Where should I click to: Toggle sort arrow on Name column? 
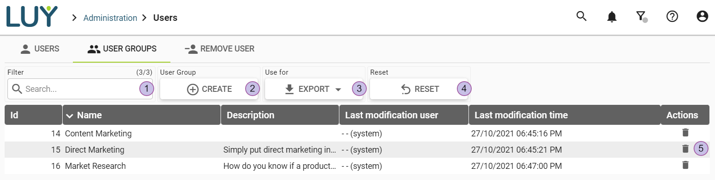coord(70,115)
